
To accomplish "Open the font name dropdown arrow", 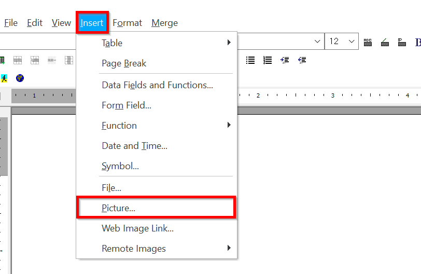I will pos(317,42).
